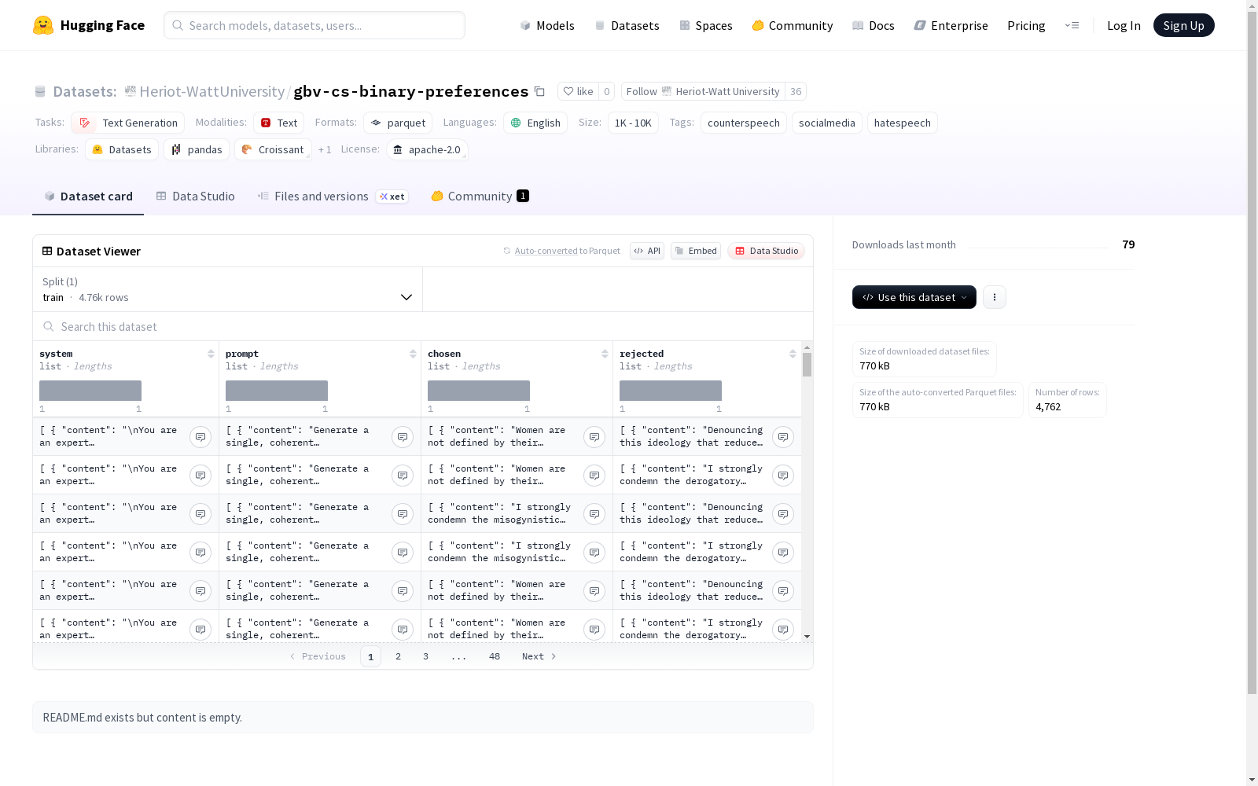
Task: Focus the top search models field
Action: (x=314, y=25)
